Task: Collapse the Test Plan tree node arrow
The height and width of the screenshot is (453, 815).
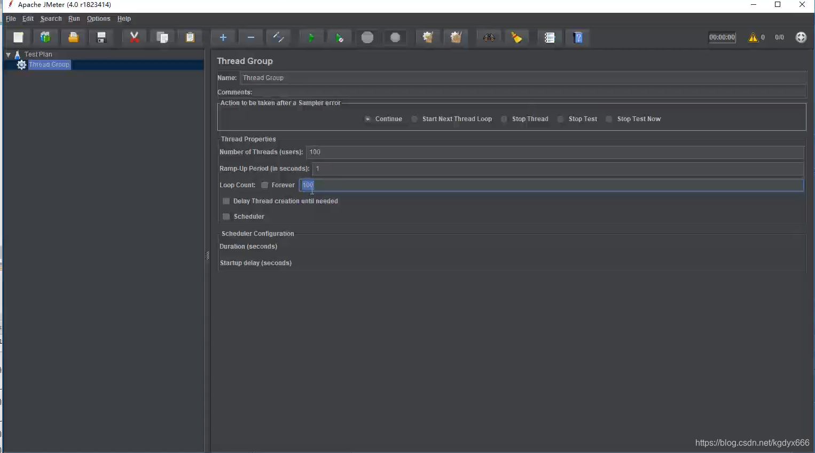Action: [9, 54]
